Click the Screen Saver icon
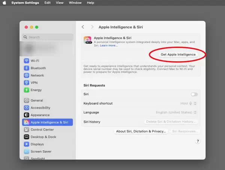The image size is (225, 170). pos(26,152)
